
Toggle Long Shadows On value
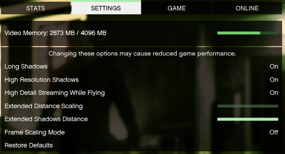274,67
